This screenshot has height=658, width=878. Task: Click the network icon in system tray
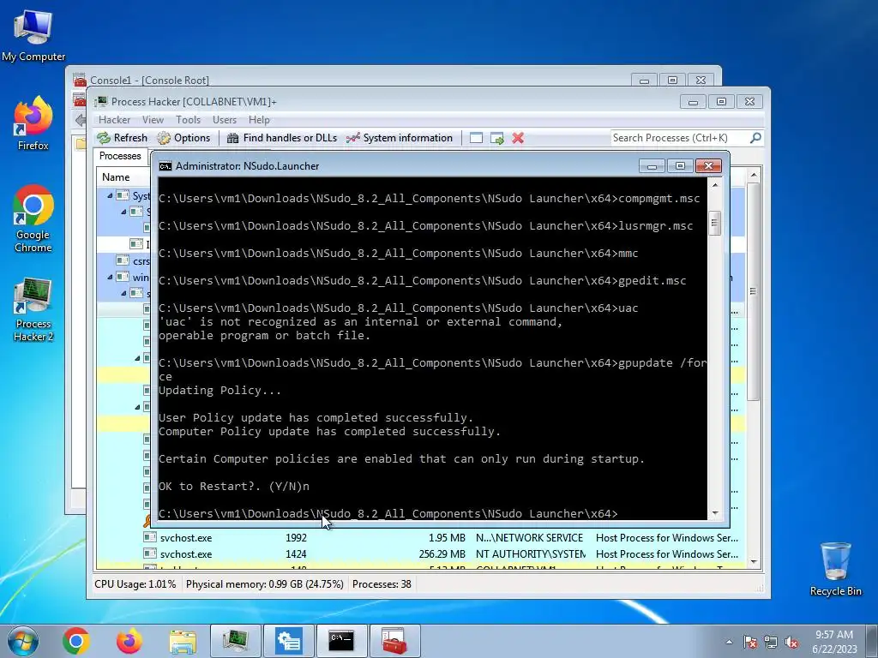(771, 643)
